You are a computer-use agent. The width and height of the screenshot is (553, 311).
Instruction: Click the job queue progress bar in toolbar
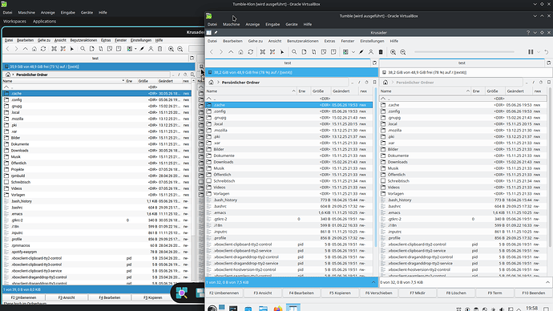[x=464, y=52]
